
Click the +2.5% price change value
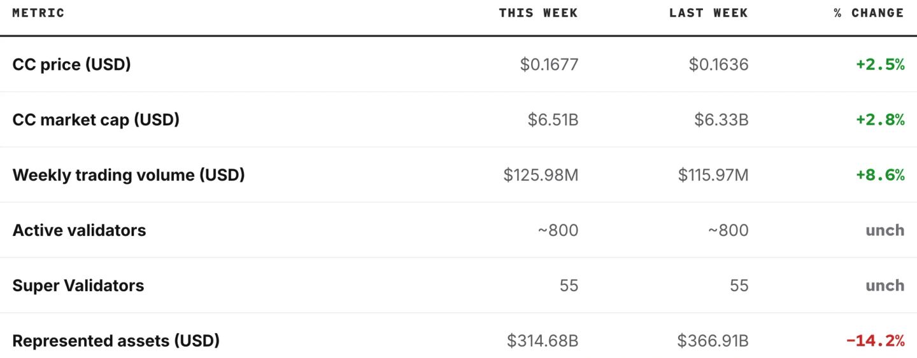point(879,64)
